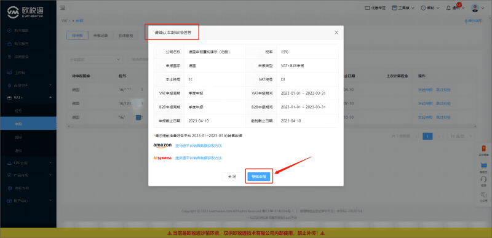Image resolution: width=492 pixels, height=238 pixels.
Task: Collapse the sidebar with the hamburger icon
Action: pos(63,7)
